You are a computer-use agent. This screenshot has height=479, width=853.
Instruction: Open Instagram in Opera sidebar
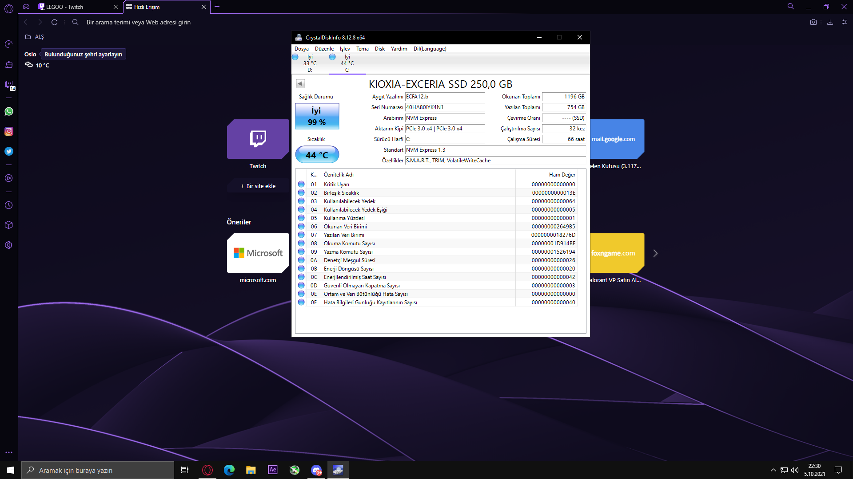click(x=9, y=131)
